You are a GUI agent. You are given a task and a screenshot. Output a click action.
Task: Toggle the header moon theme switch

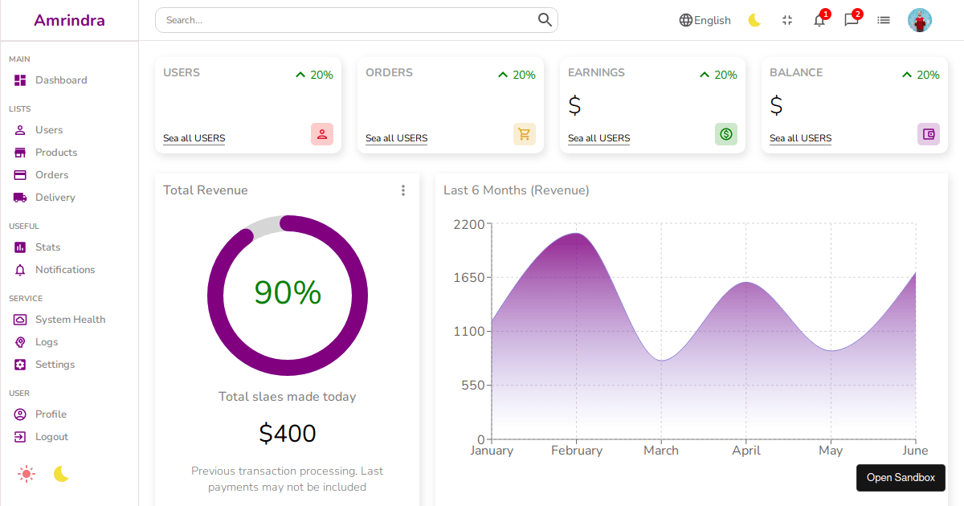754,20
